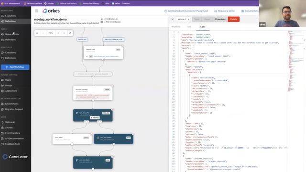Screen dimensions: 306x172
Task: Zoom in the workflow diagram
Action: click(x=58, y=33)
